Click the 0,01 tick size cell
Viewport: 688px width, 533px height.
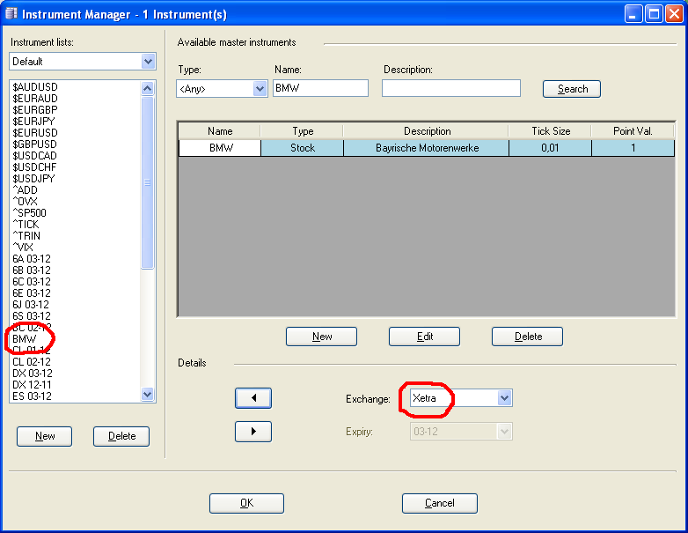[550, 148]
